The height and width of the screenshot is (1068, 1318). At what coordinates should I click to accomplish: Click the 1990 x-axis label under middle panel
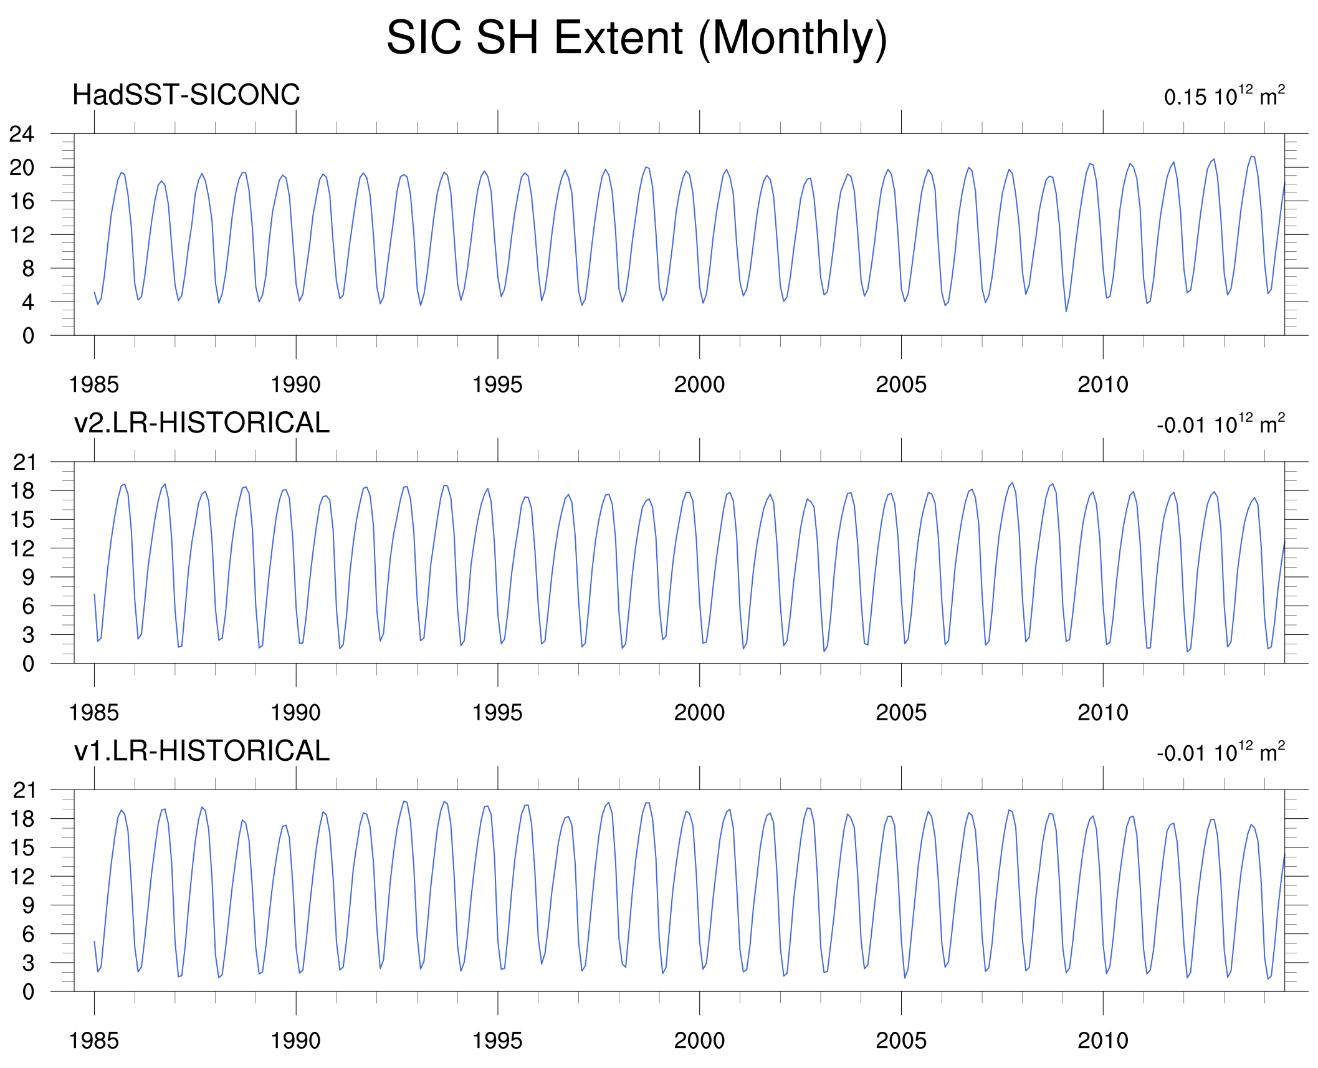(x=295, y=712)
